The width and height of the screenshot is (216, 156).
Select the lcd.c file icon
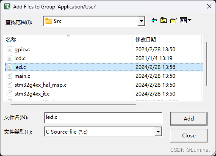[10, 58]
